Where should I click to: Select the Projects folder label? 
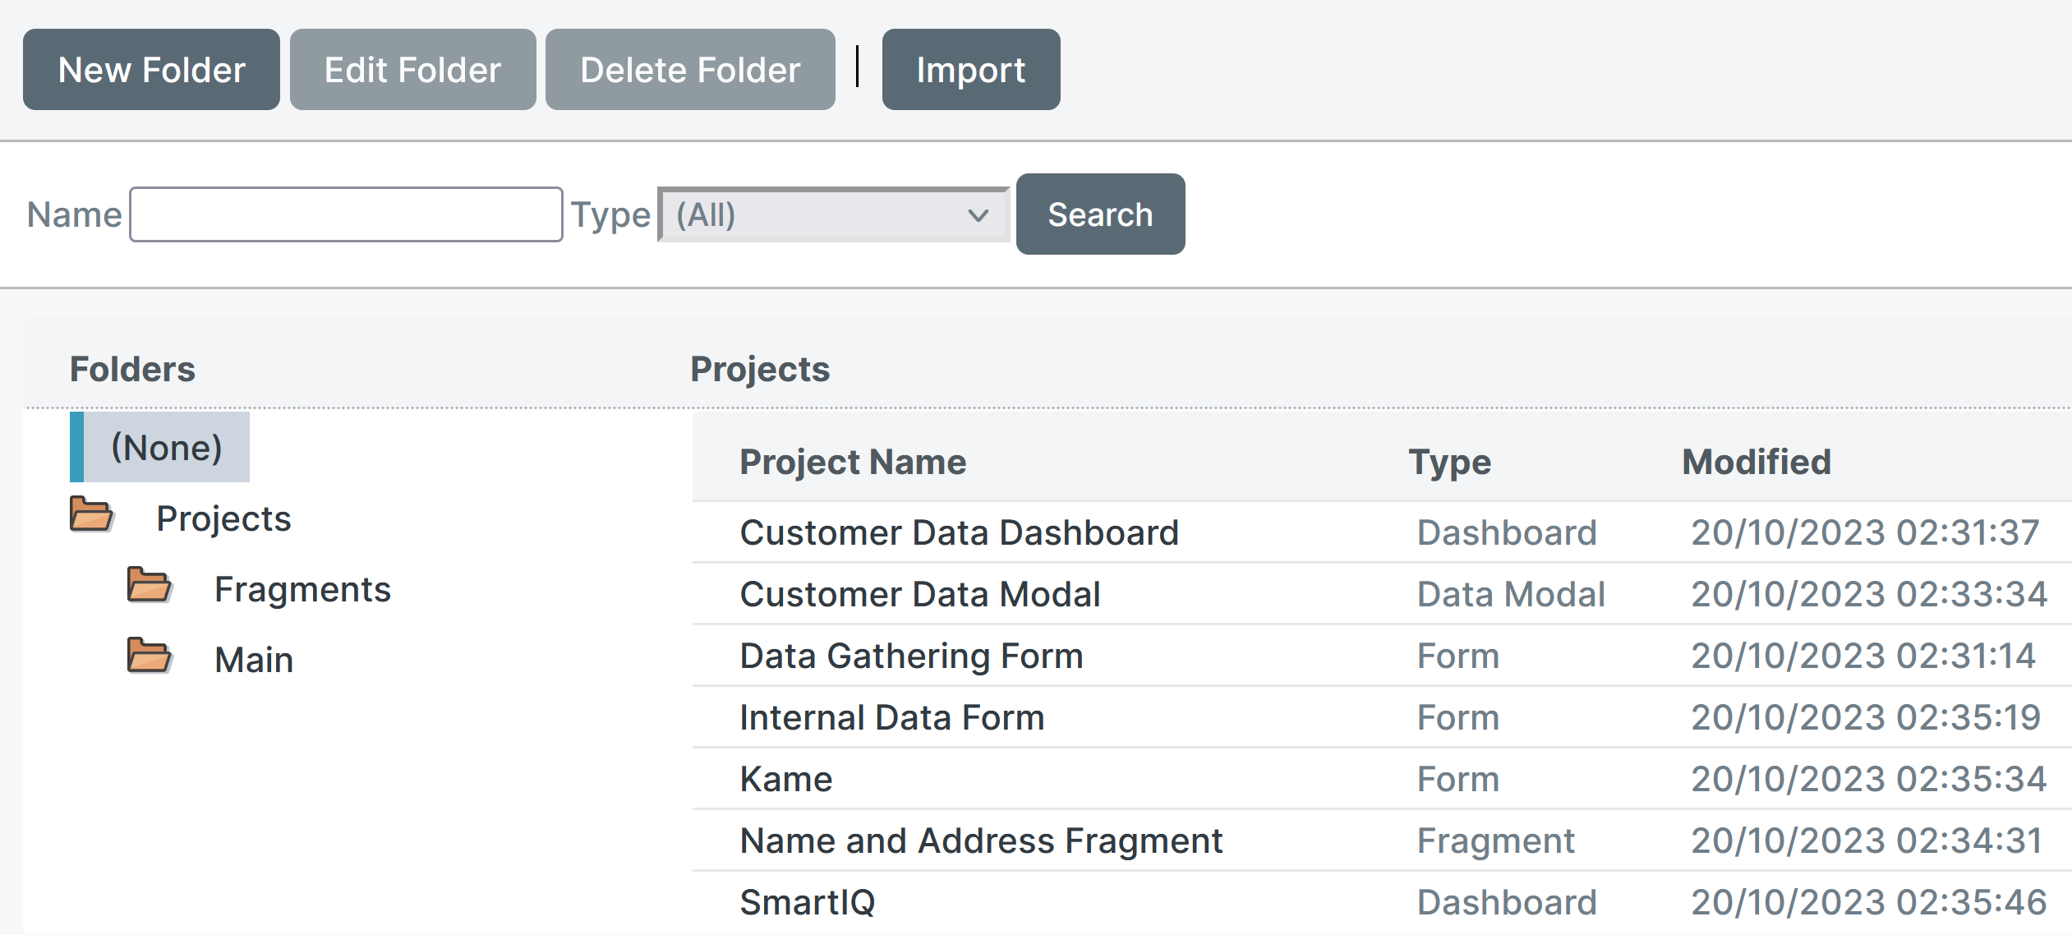pos(223,518)
